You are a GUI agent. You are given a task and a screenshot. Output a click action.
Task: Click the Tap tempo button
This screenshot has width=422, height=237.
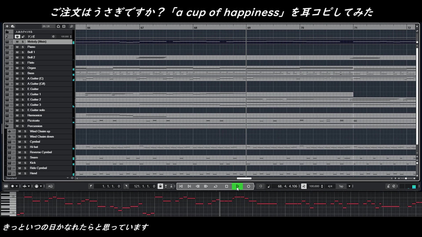[x=341, y=186]
